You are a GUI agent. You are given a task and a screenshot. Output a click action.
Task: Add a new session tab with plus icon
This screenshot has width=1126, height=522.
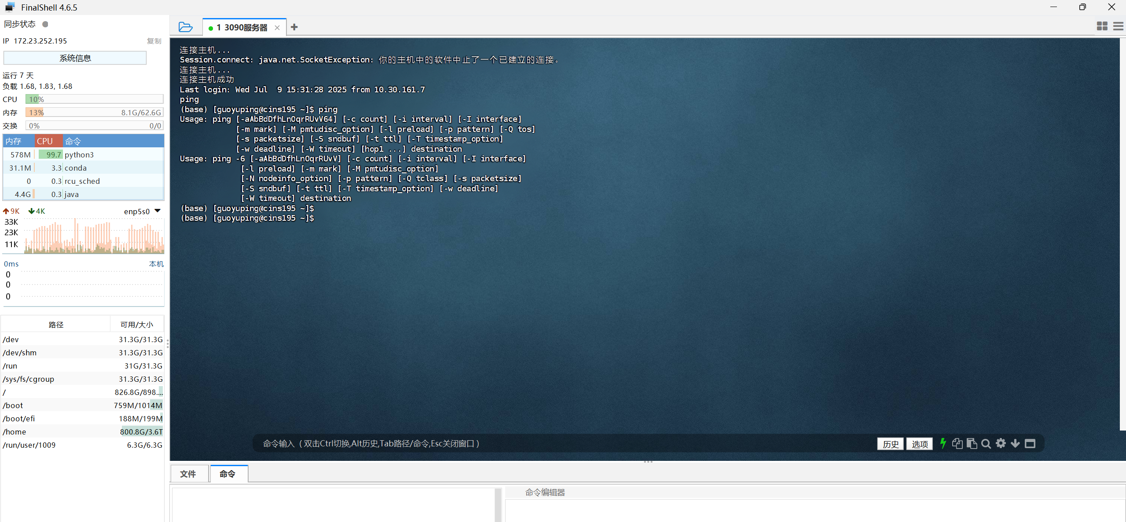294,27
